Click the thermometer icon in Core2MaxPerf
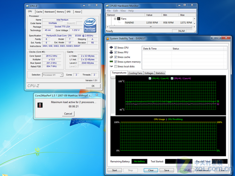The height and width of the screenshot is (176, 235). point(40,105)
